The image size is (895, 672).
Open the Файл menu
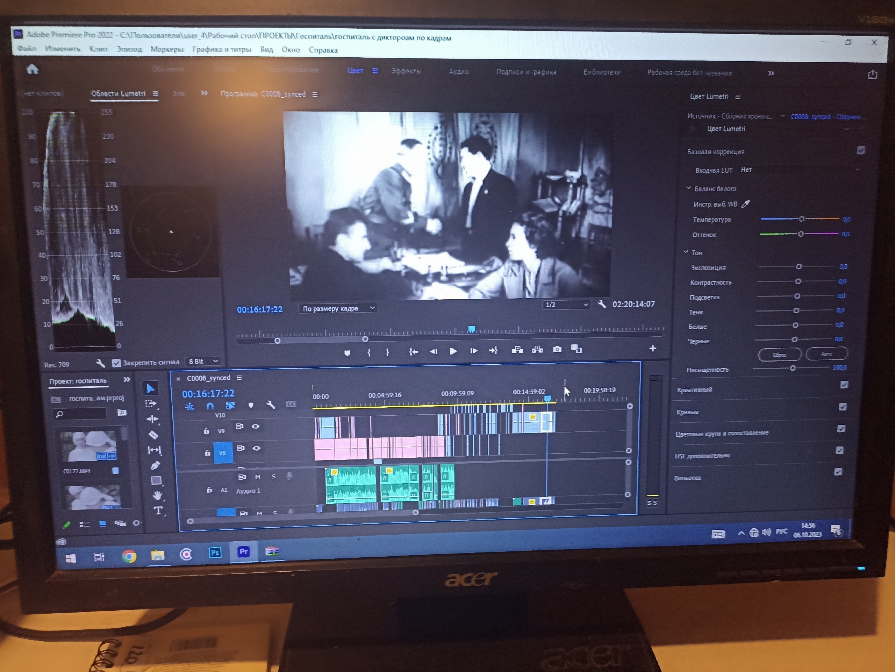tap(26, 48)
